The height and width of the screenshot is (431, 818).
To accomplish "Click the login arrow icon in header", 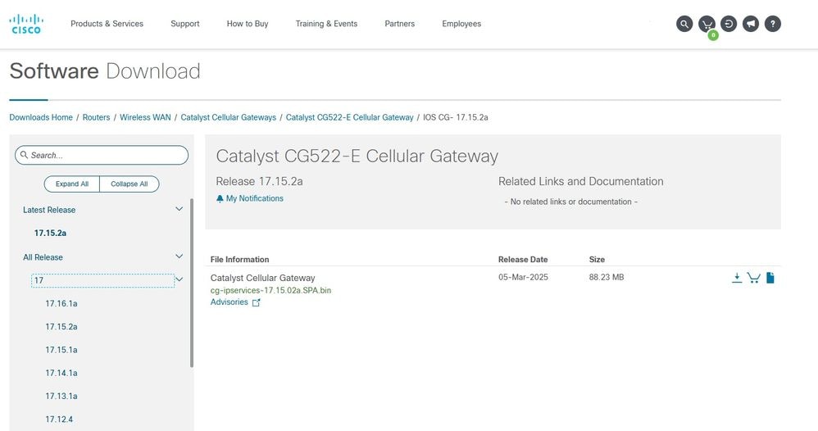I will point(729,24).
